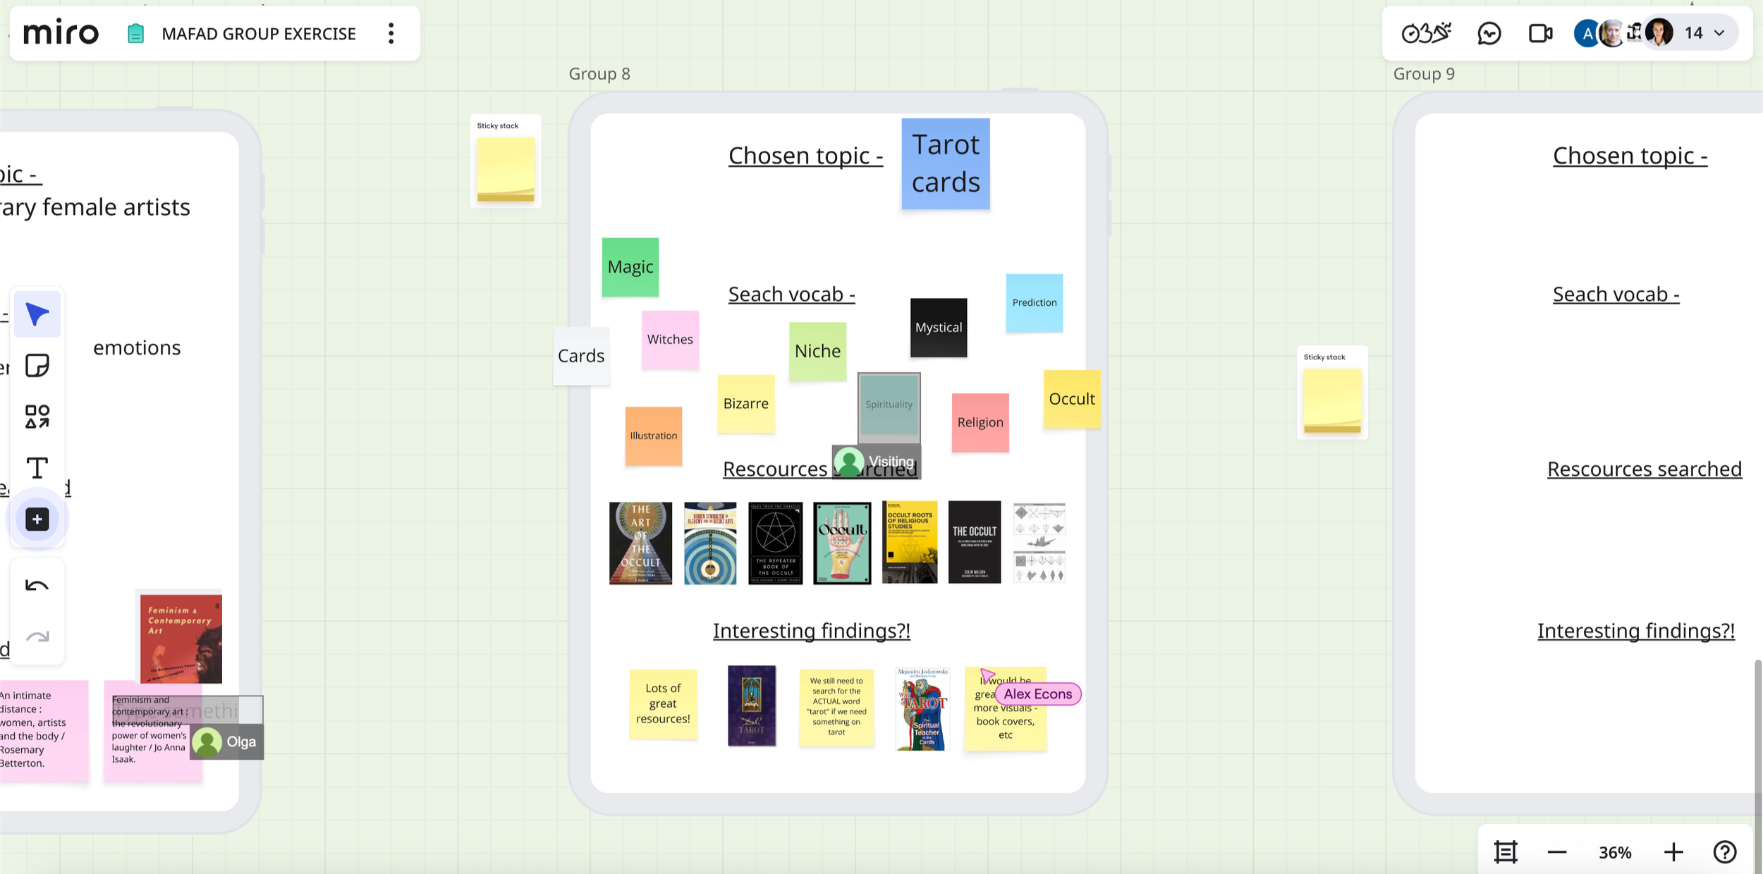
Task: Zoom out with minus button
Action: point(1557,852)
